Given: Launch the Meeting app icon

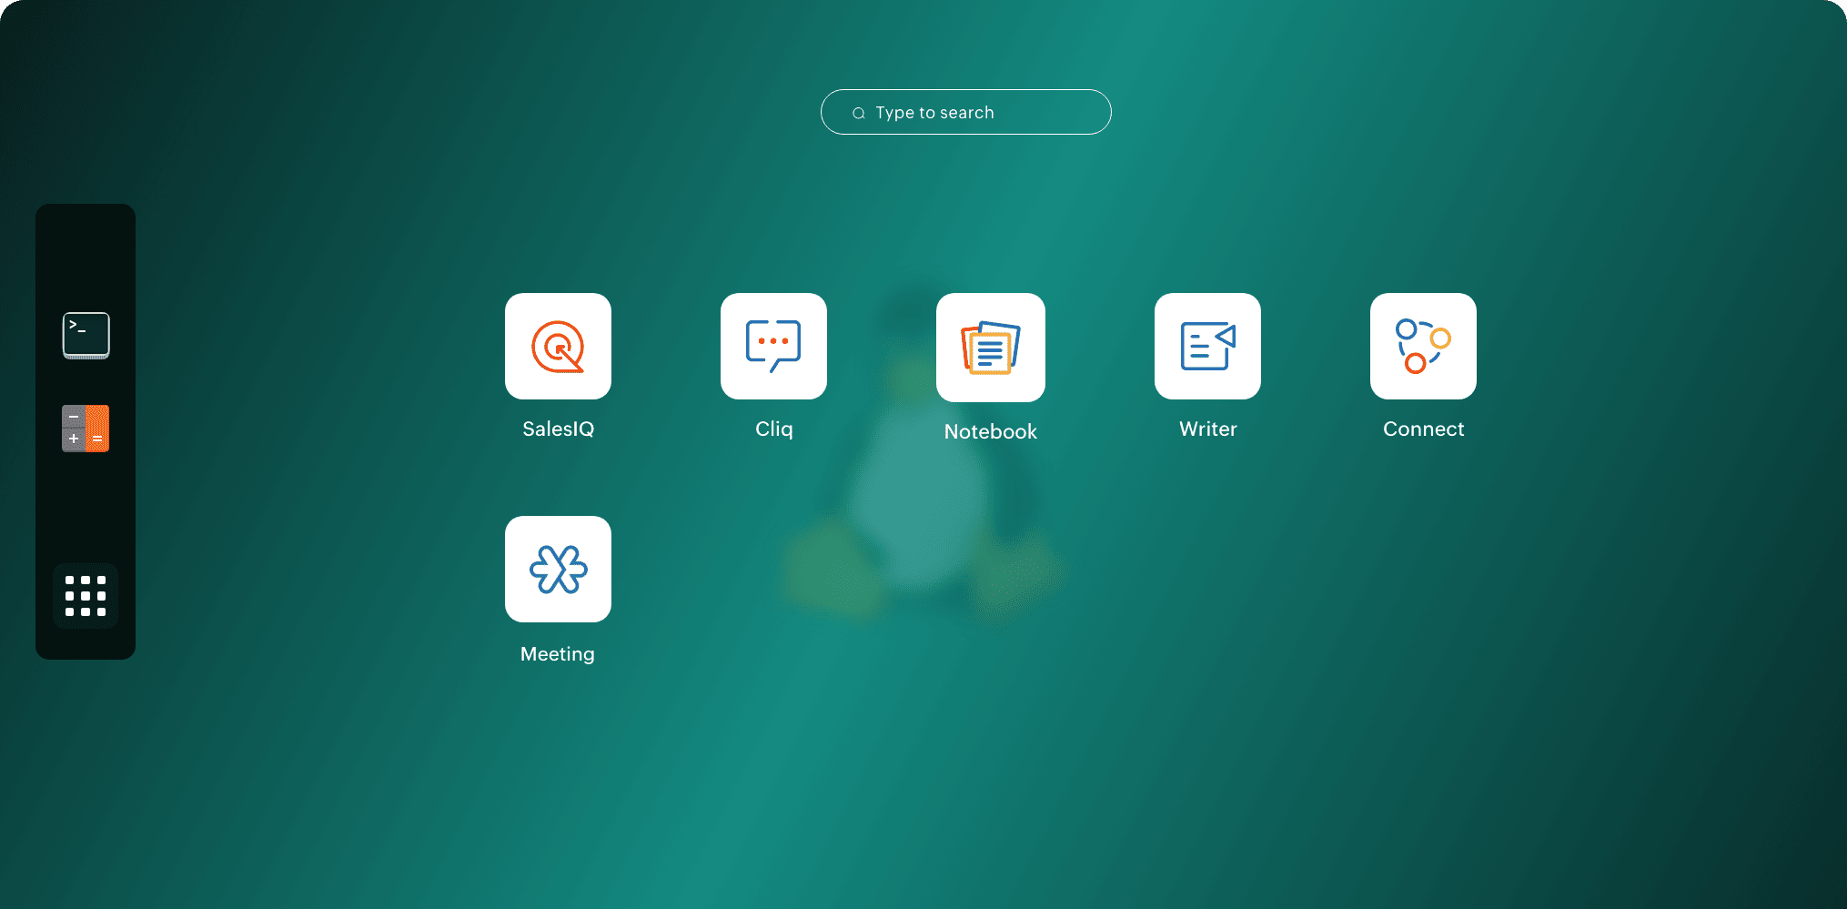Looking at the screenshot, I should [558, 569].
